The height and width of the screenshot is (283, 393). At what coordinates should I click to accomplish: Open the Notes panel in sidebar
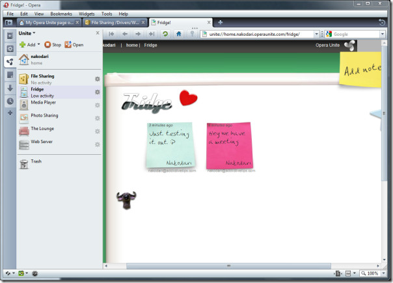tap(9, 75)
